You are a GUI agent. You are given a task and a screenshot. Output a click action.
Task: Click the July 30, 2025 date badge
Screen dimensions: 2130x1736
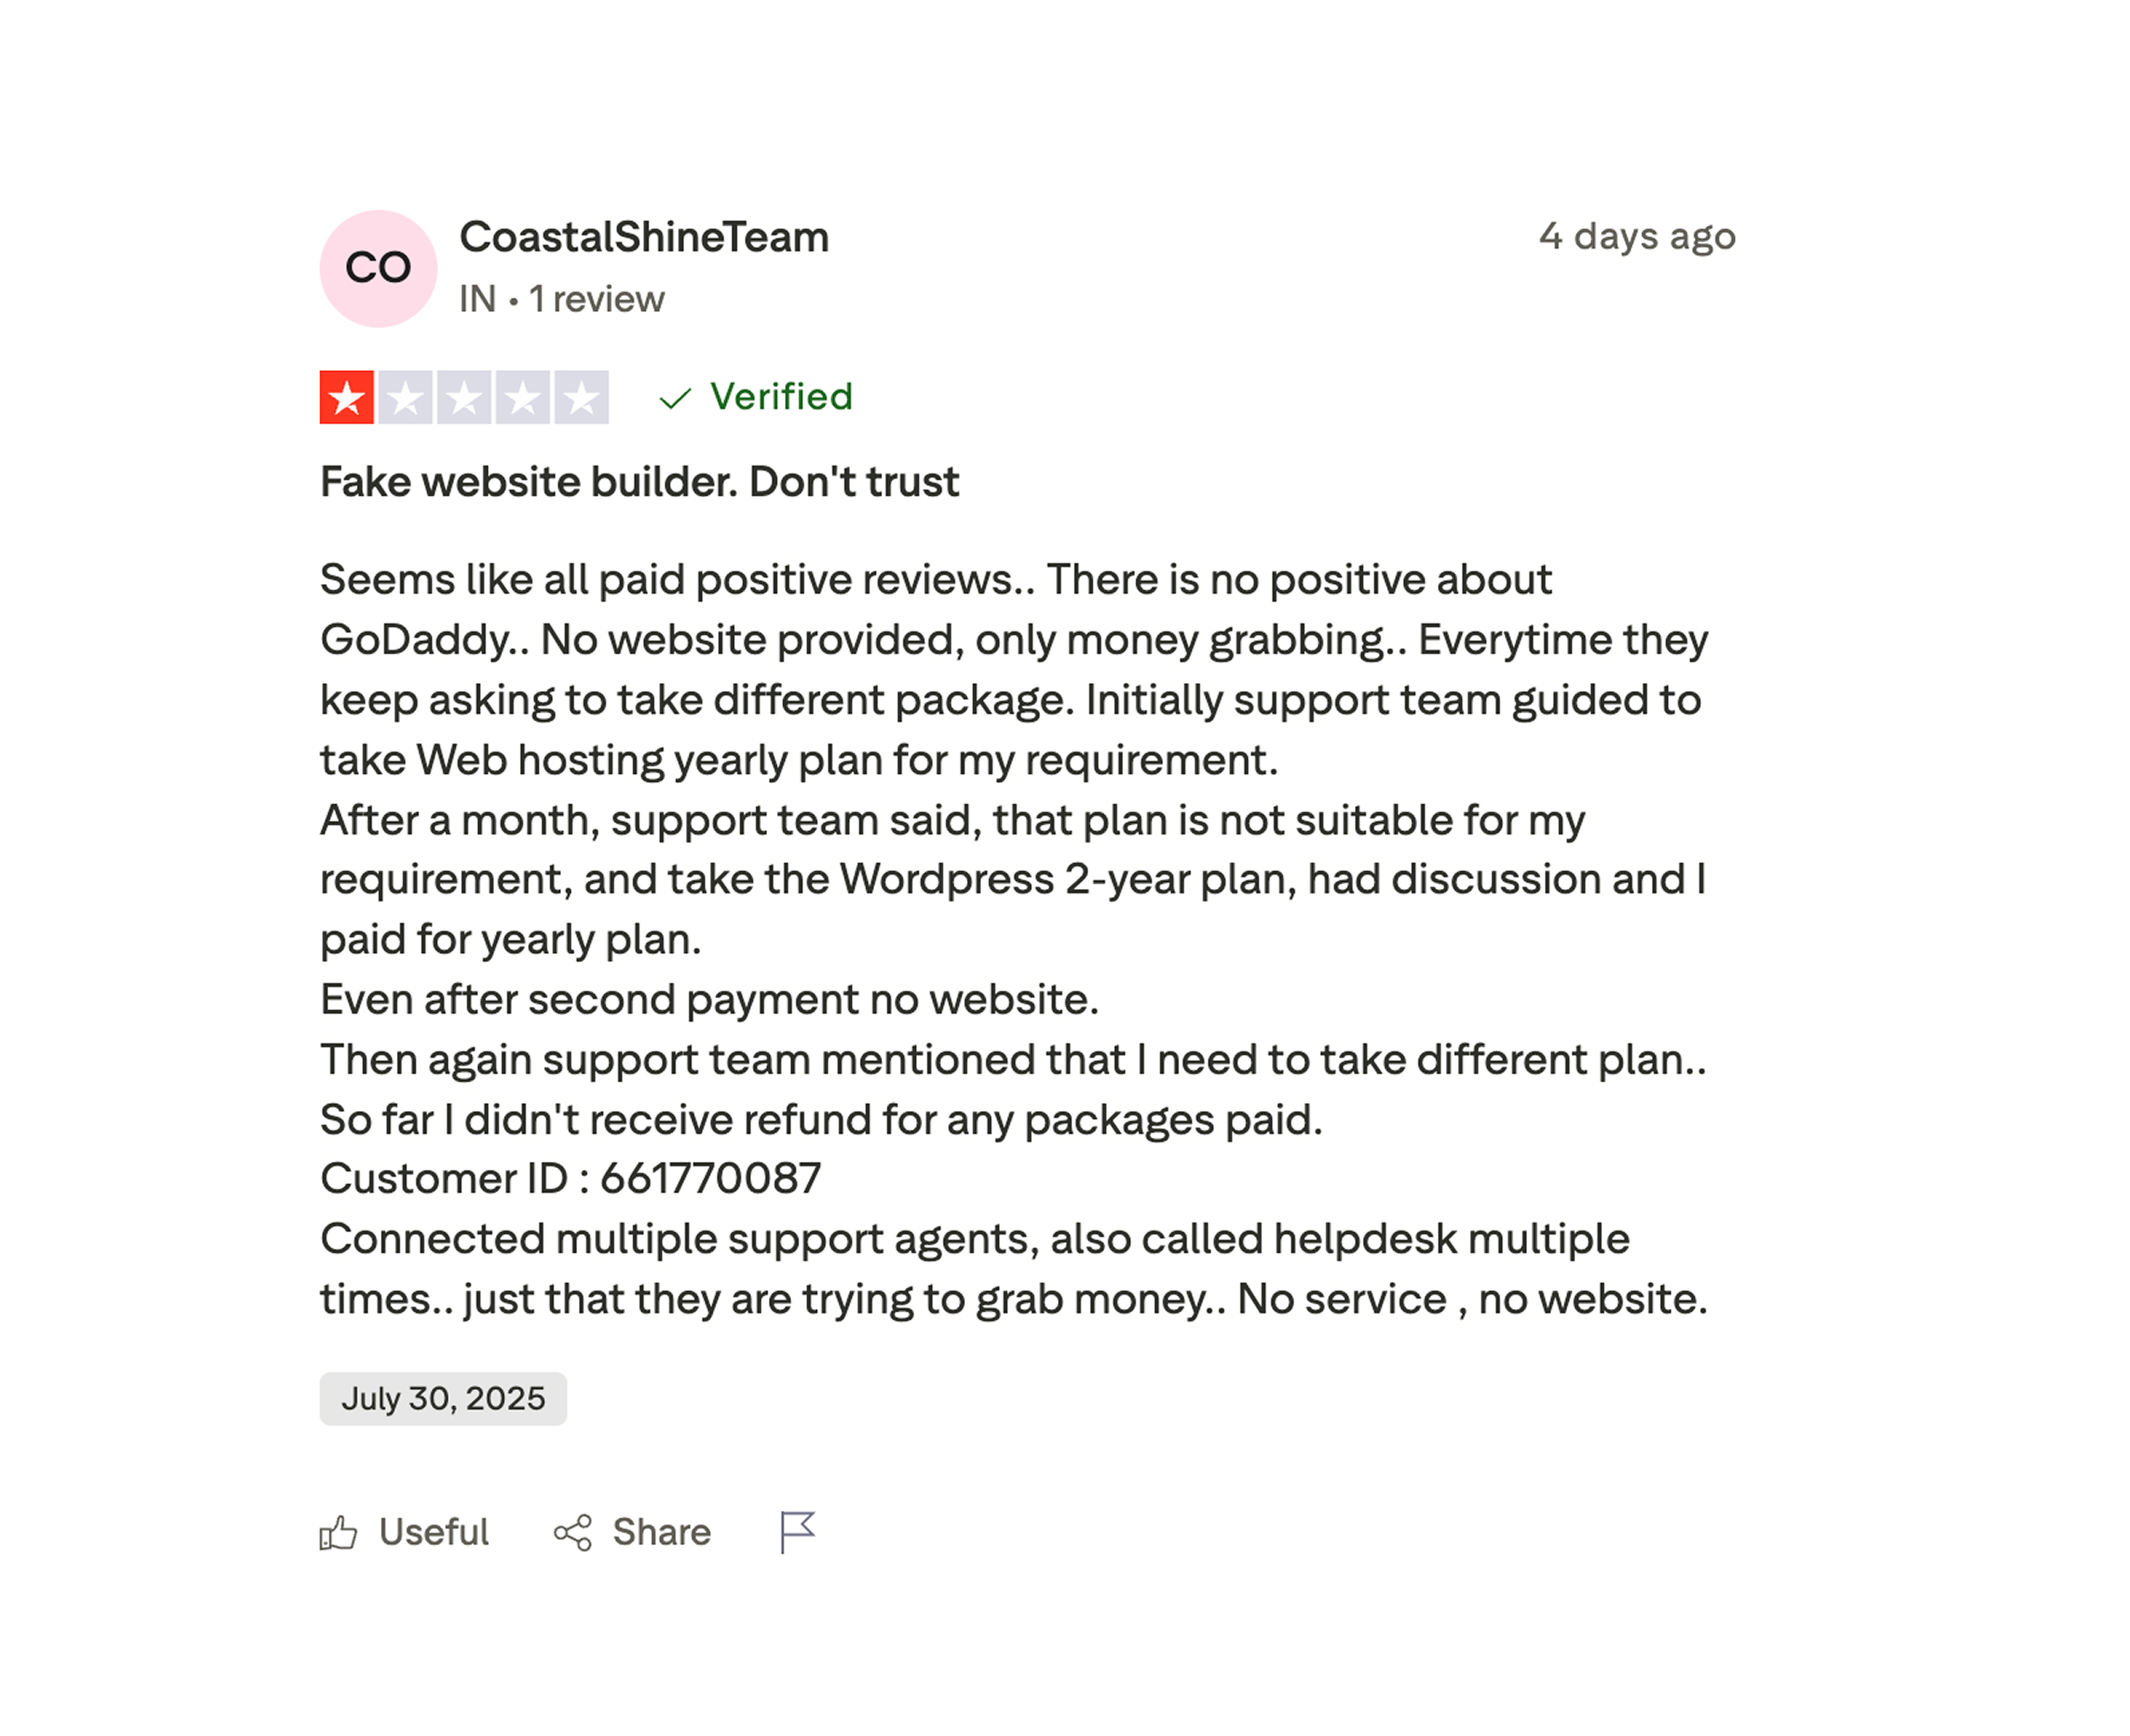click(x=443, y=1398)
